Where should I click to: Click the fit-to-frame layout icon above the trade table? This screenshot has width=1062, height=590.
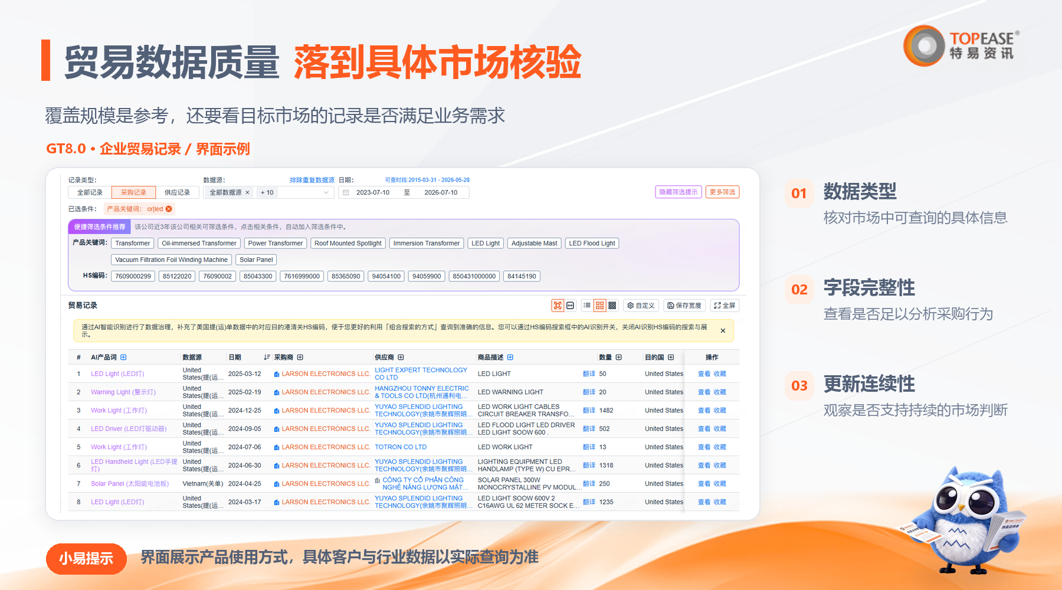click(x=557, y=306)
